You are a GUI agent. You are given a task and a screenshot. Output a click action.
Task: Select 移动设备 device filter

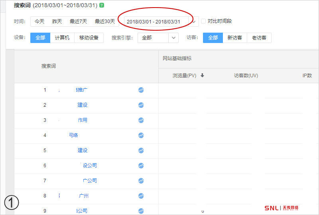click(x=89, y=38)
